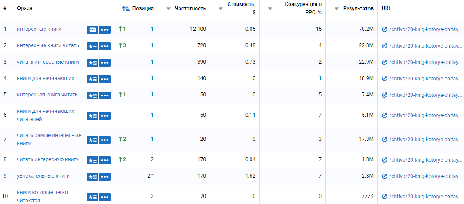Open the three-dots menu for 'интересные книги читать'
464x204 pixels.
point(105,46)
